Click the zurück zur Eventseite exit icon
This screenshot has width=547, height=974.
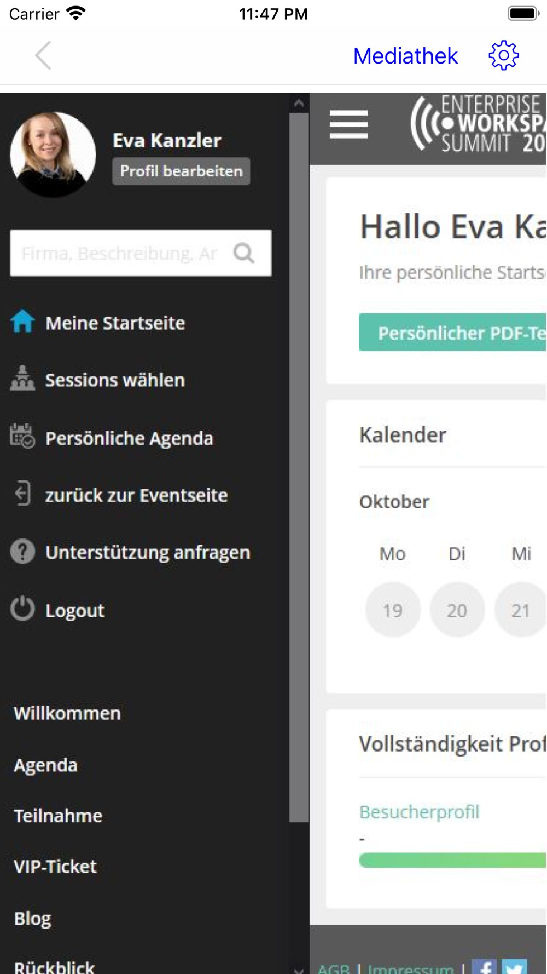click(22, 493)
